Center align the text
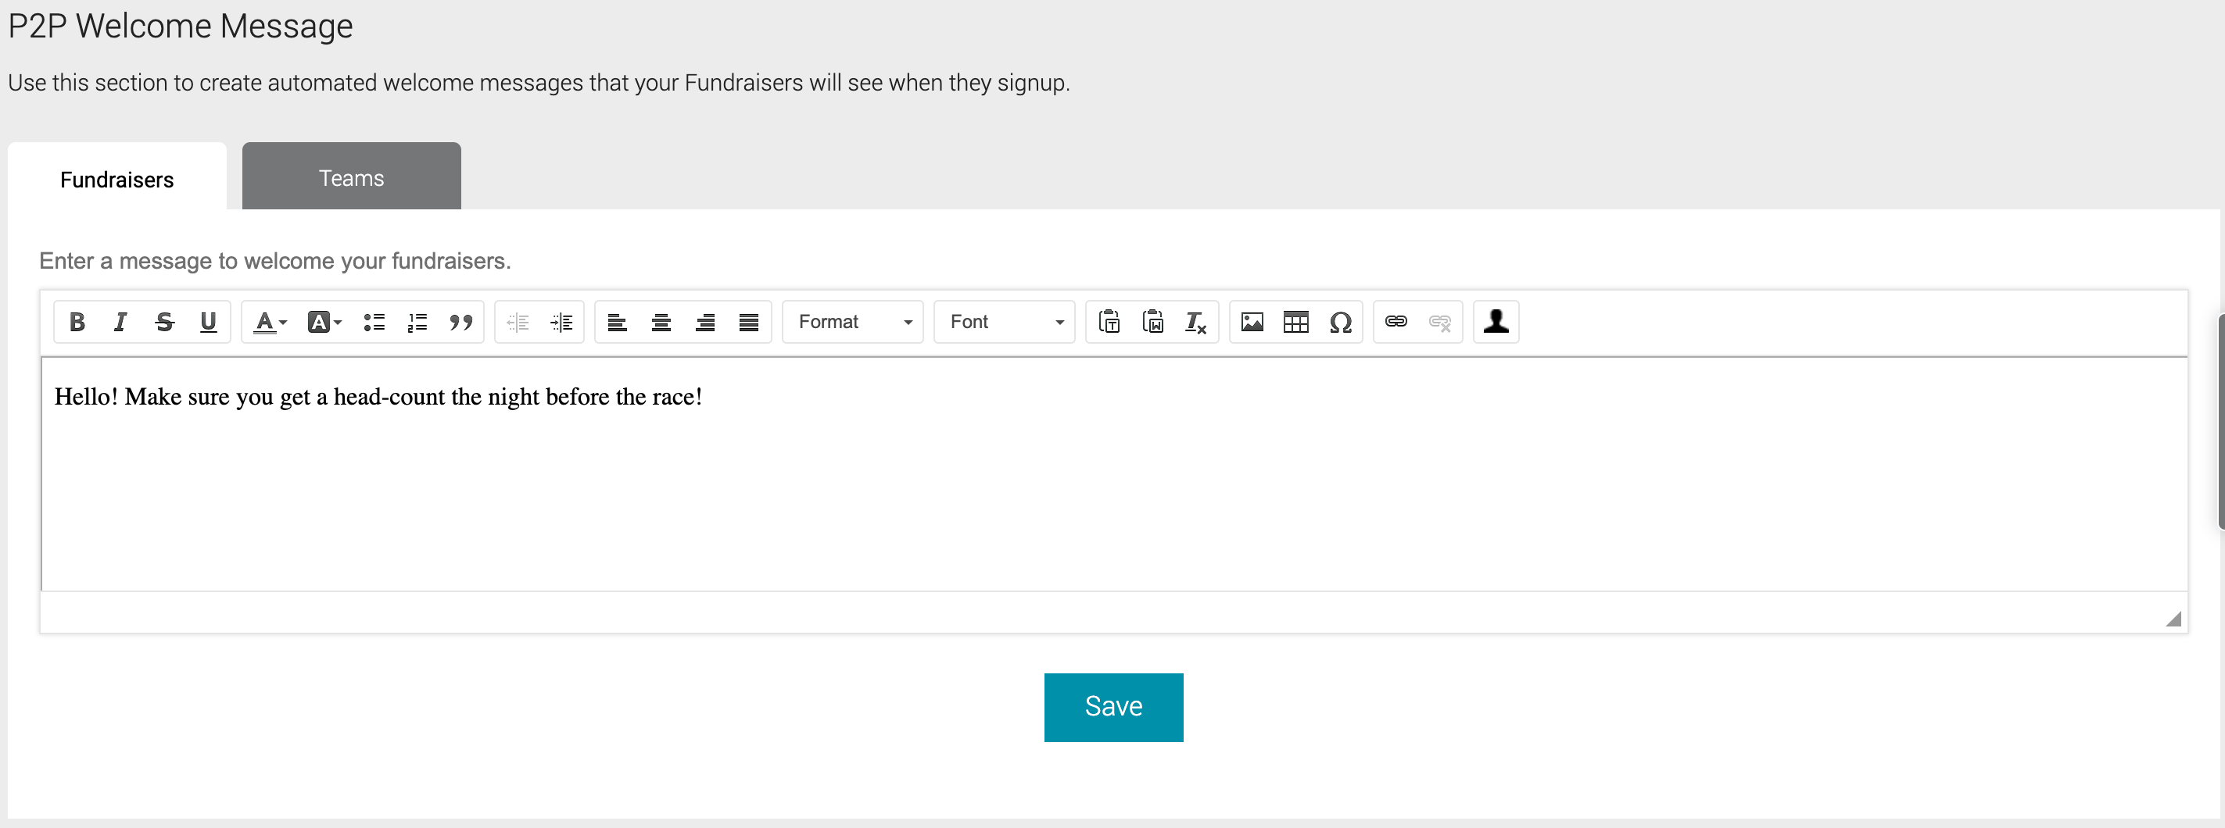Screen dimensions: 2225x828 (661, 322)
